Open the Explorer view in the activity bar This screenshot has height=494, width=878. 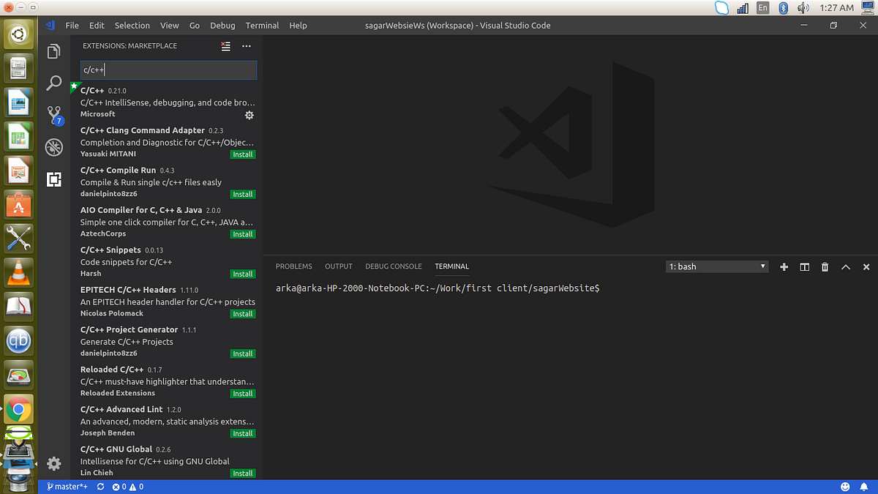click(x=53, y=50)
